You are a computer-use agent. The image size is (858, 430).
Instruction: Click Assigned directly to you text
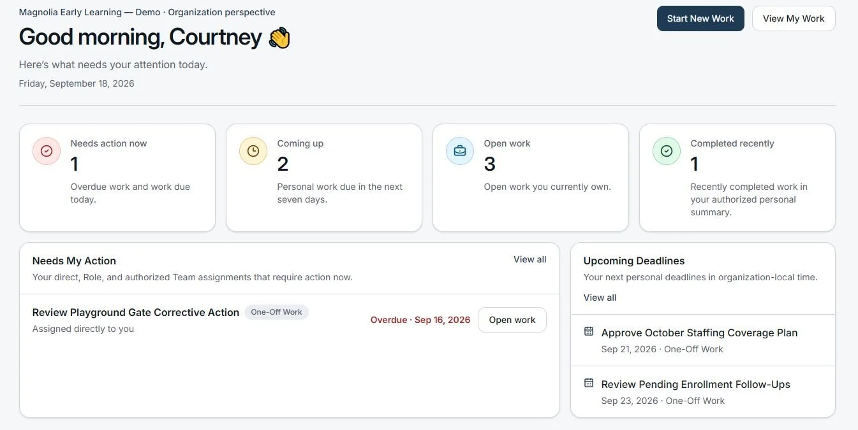coord(83,329)
